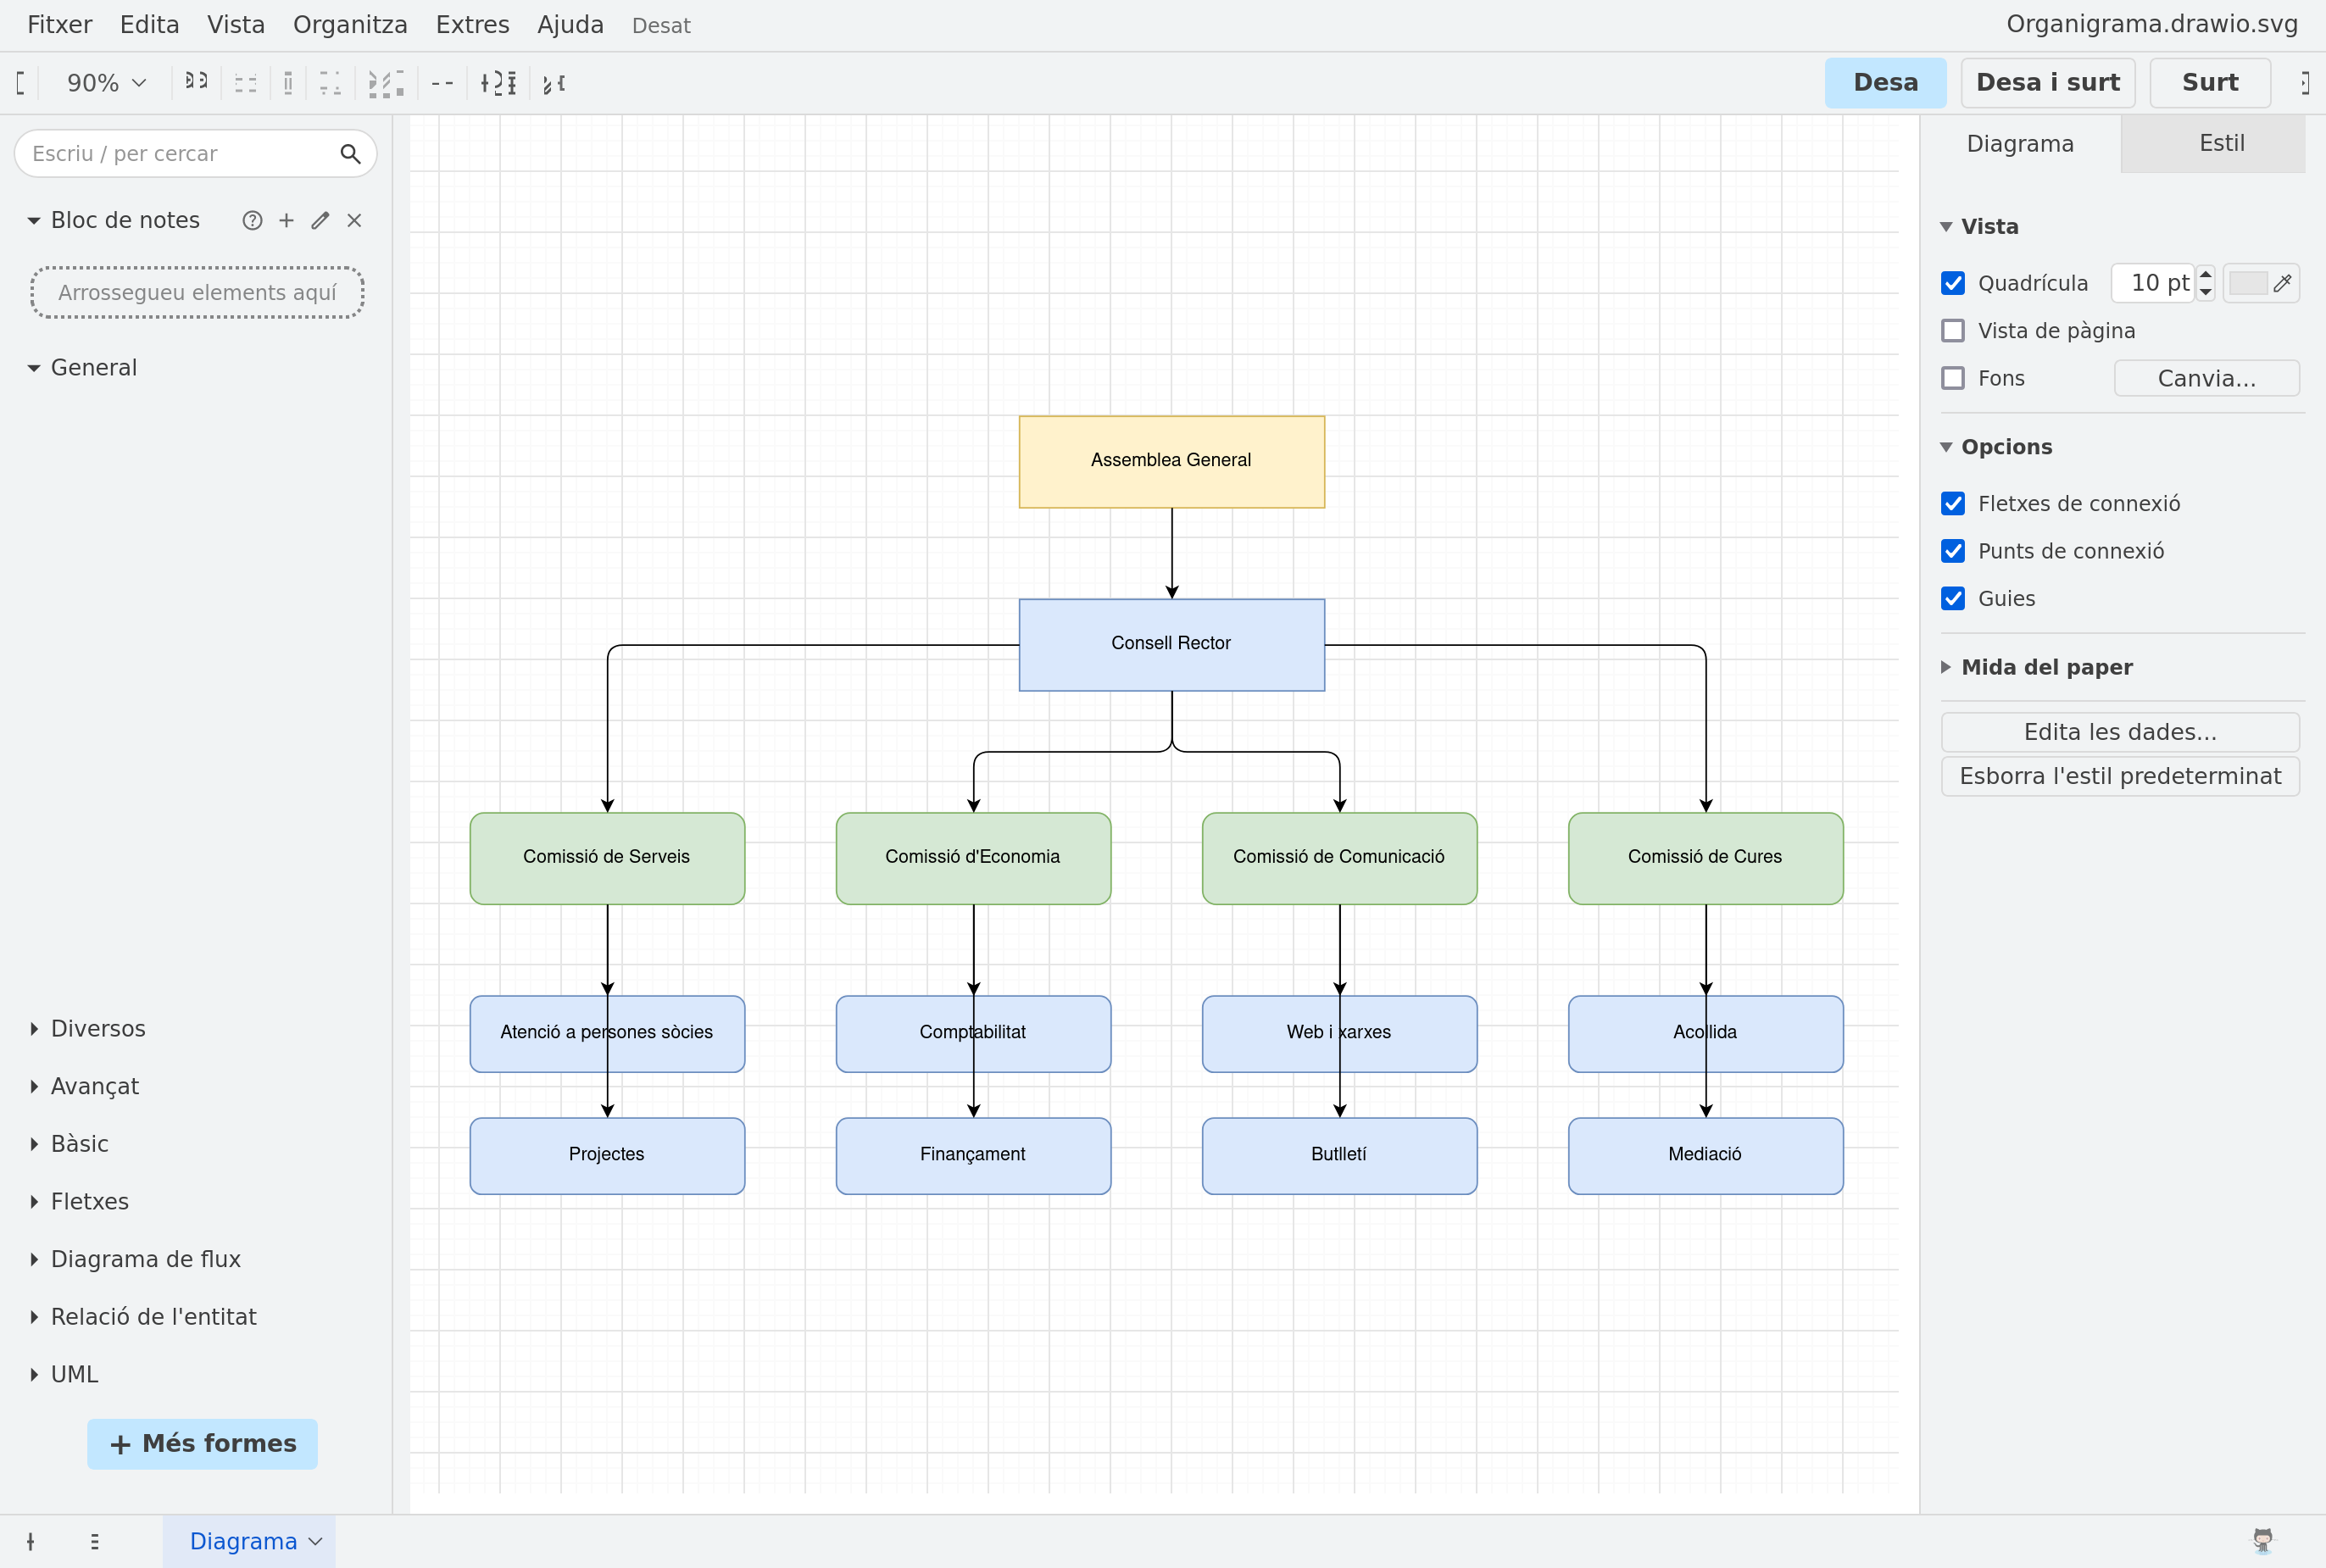Open Bloc de notes help icon
Image resolution: width=2326 pixels, height=1568 pixels.
coord(252,220)
